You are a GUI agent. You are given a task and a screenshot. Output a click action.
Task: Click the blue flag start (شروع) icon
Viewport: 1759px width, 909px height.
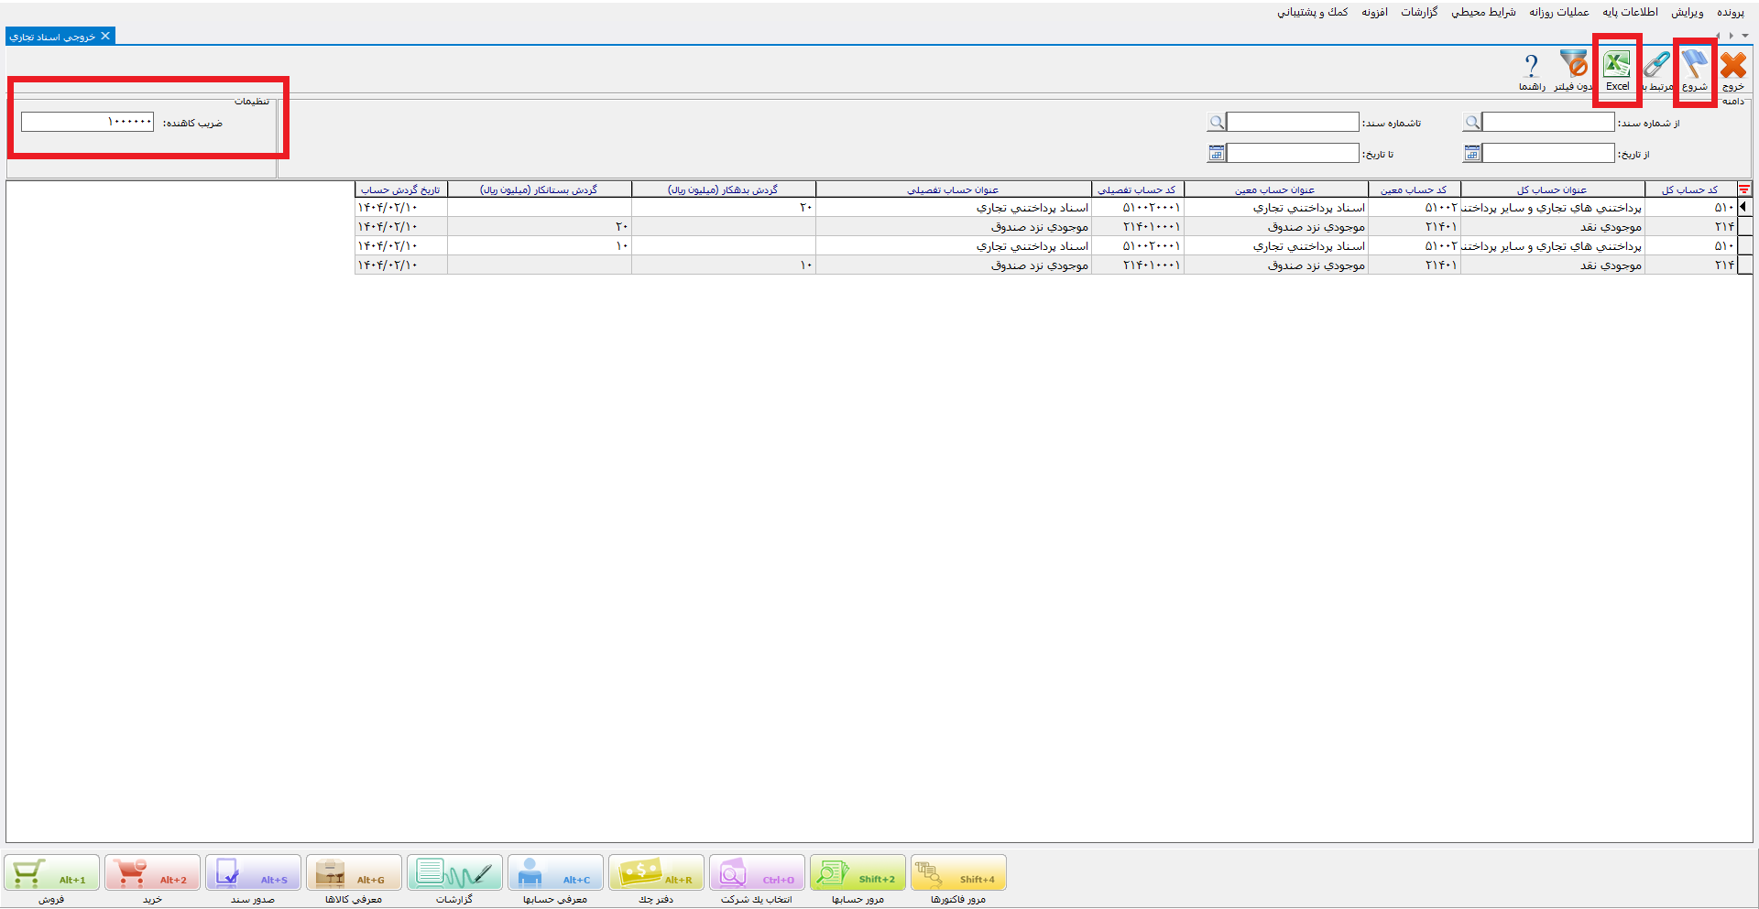(x=1694, y=66)
